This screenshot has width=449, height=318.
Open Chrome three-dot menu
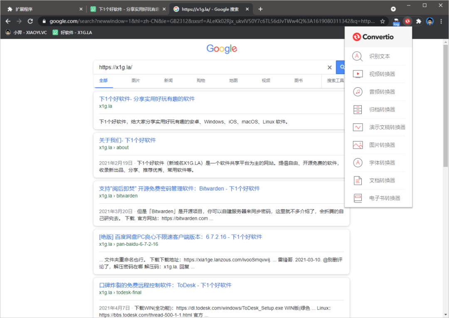point(441,21)
